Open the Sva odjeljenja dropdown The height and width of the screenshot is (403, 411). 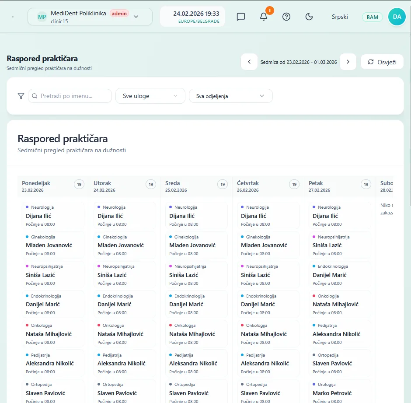click(x=231, y=96)
